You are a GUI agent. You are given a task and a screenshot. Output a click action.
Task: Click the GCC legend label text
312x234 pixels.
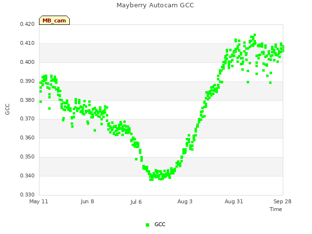click(160, 224)
